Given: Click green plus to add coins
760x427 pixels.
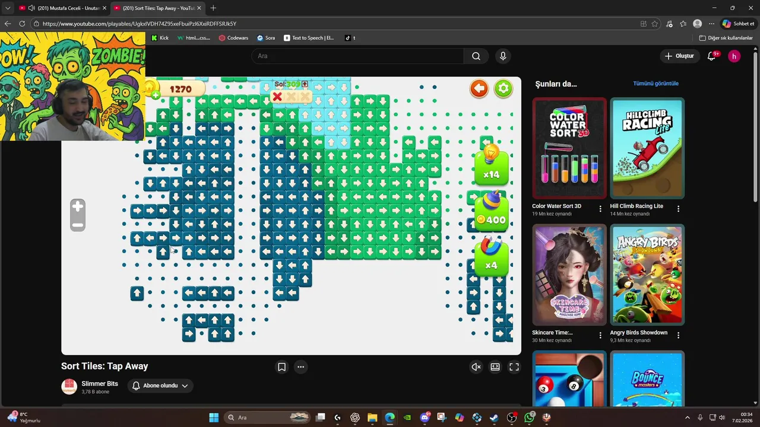Looking at the screenshot, I should (x=155, y=95).
